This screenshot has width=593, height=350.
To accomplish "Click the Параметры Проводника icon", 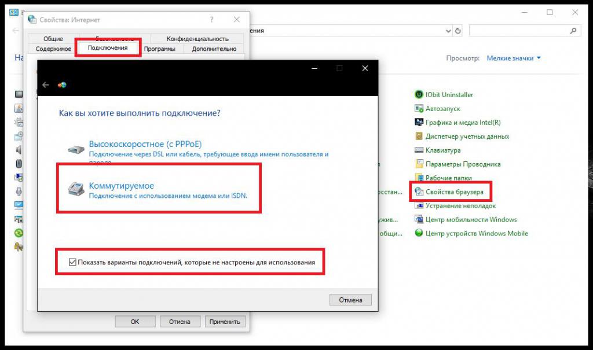I will coord(419,164).
